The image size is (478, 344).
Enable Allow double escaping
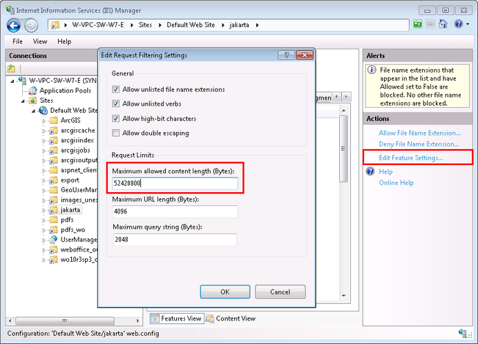115,133
